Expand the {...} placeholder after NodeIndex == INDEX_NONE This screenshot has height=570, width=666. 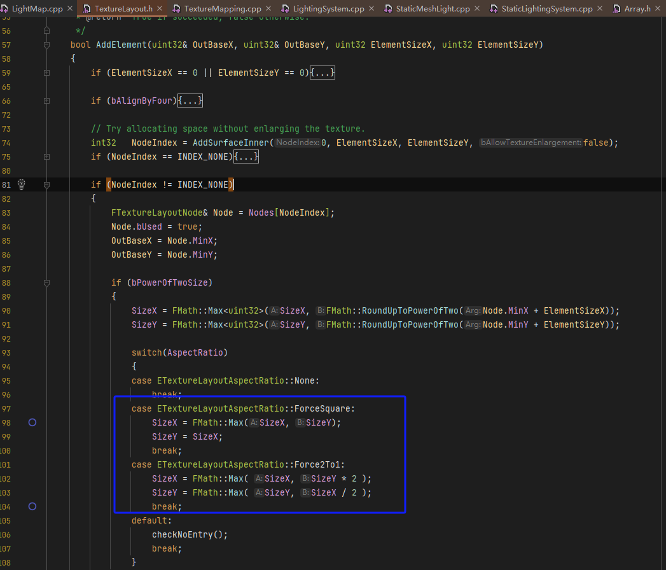click(x=246, y=156)
